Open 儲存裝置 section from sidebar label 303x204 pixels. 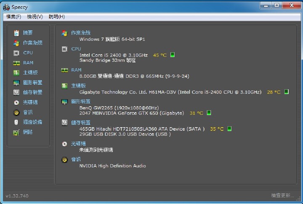click(33, 92)
